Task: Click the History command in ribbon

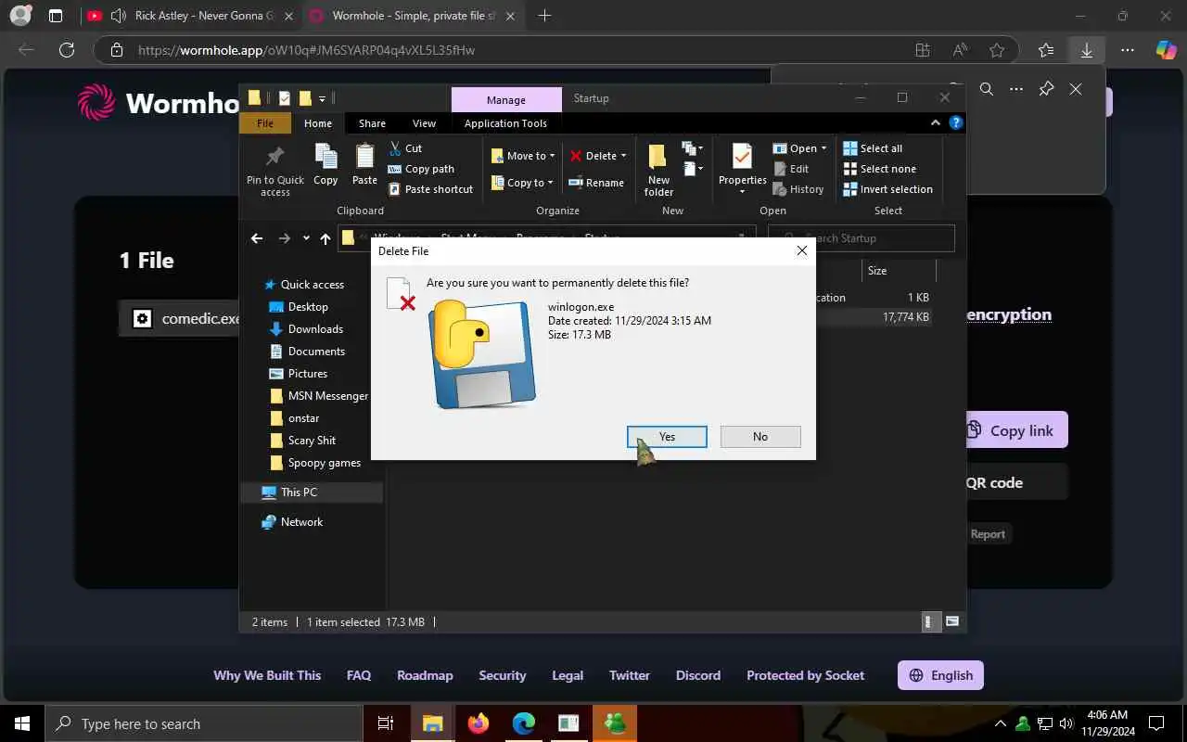Action: 798,189
